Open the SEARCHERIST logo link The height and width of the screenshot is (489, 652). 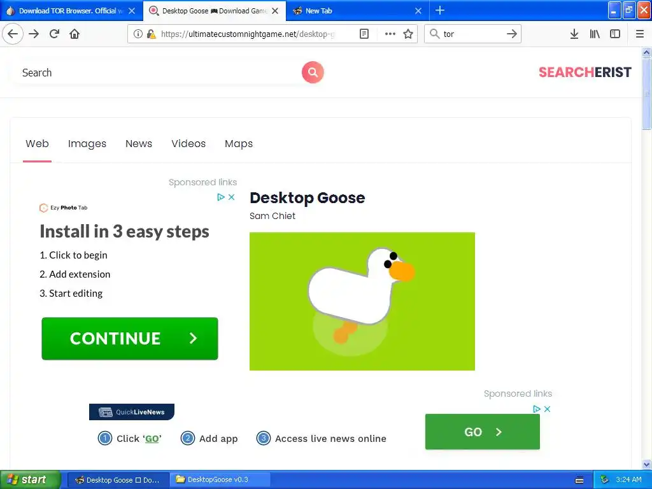coord(585,73)
